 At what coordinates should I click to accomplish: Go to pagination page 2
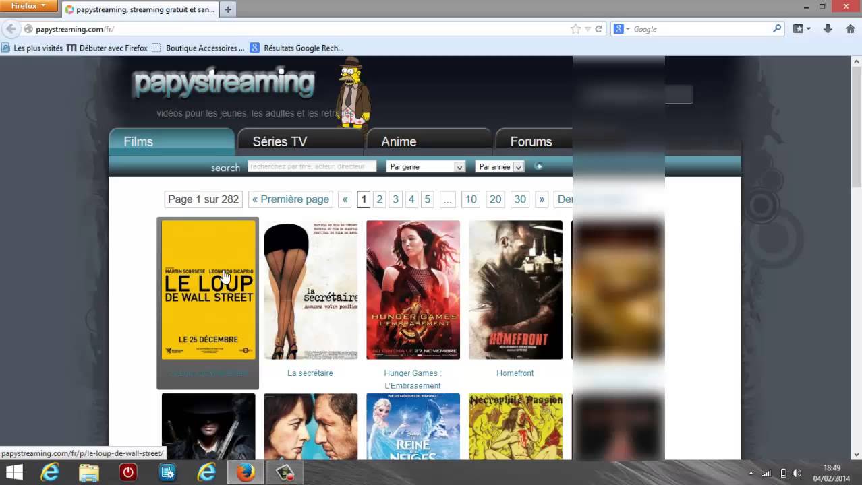point(380,199)
